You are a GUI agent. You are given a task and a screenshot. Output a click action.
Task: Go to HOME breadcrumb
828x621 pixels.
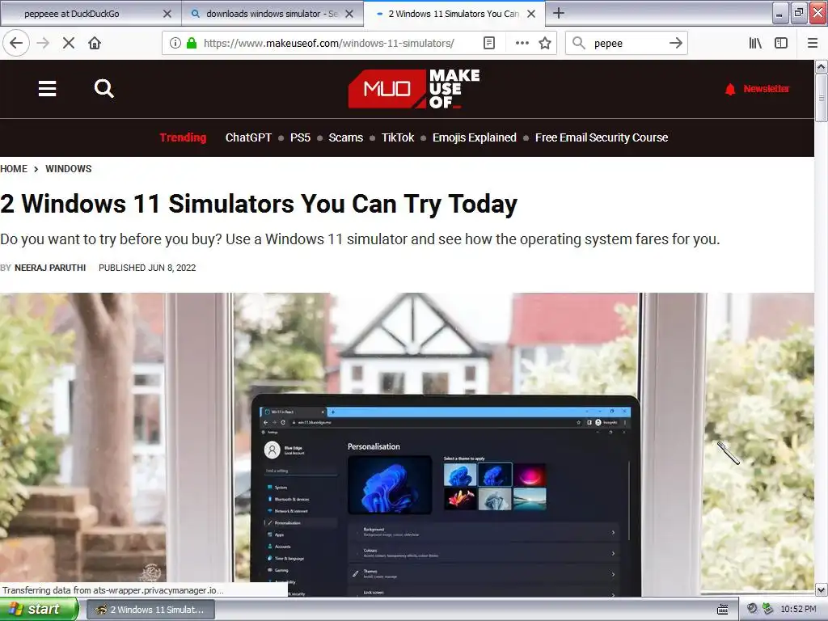pos(14,168)
